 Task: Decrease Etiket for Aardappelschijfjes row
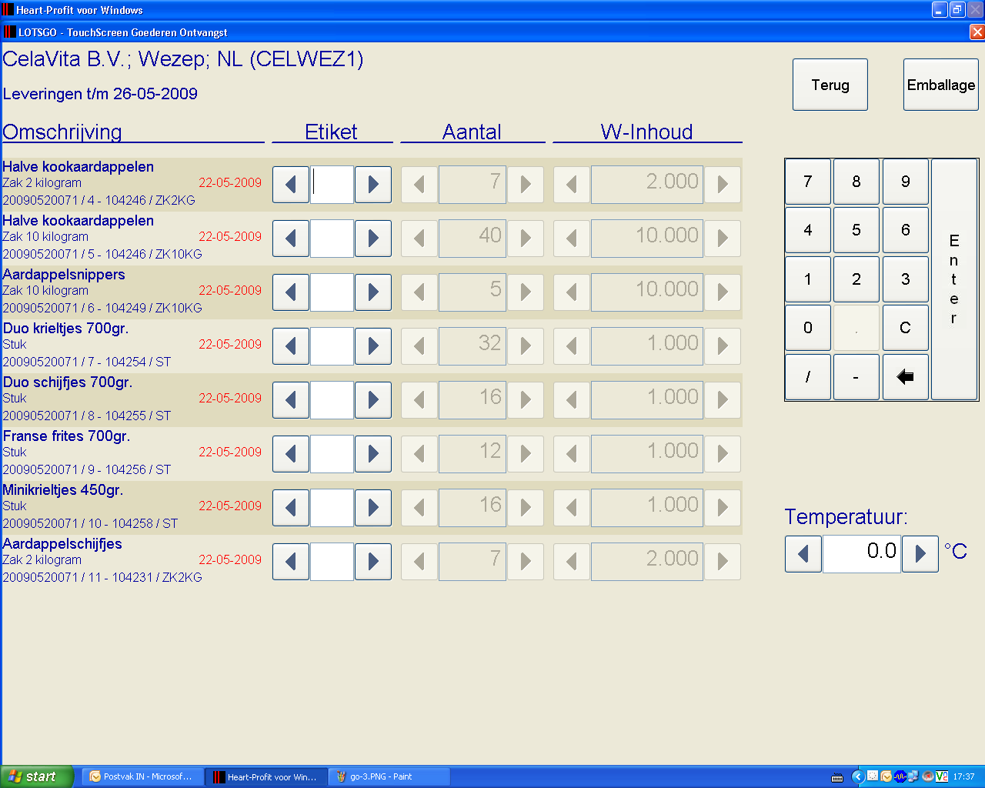(291, 562)
